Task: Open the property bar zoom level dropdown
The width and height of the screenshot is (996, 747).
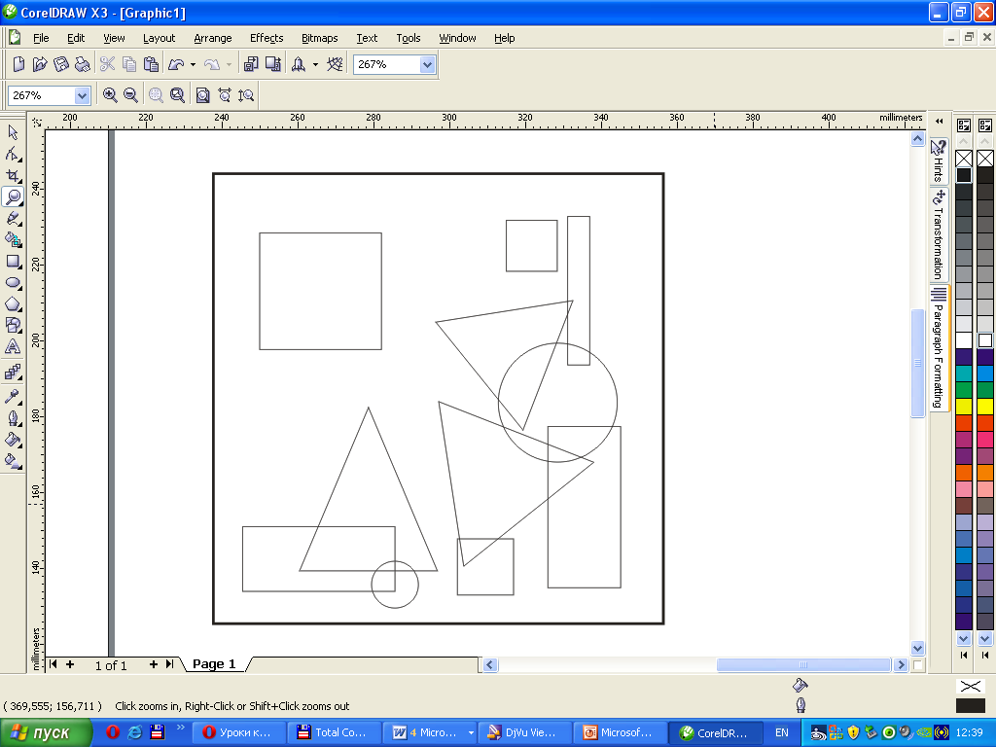Action: [82, 95]
